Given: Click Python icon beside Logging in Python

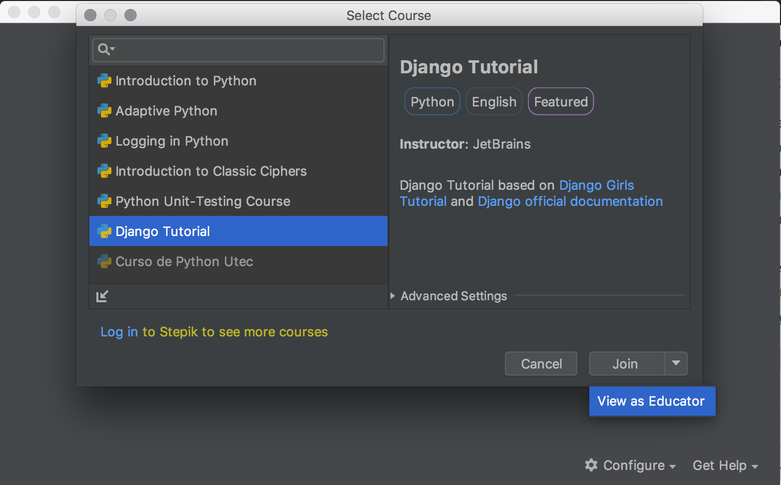Looking at the screenshot, I should coord(104,141).
